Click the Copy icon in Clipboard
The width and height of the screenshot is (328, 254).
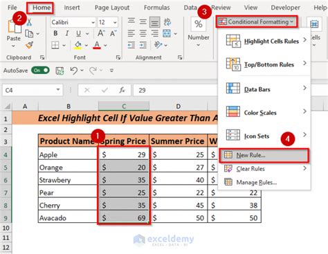pyautogui.click(x=29, y=34)
